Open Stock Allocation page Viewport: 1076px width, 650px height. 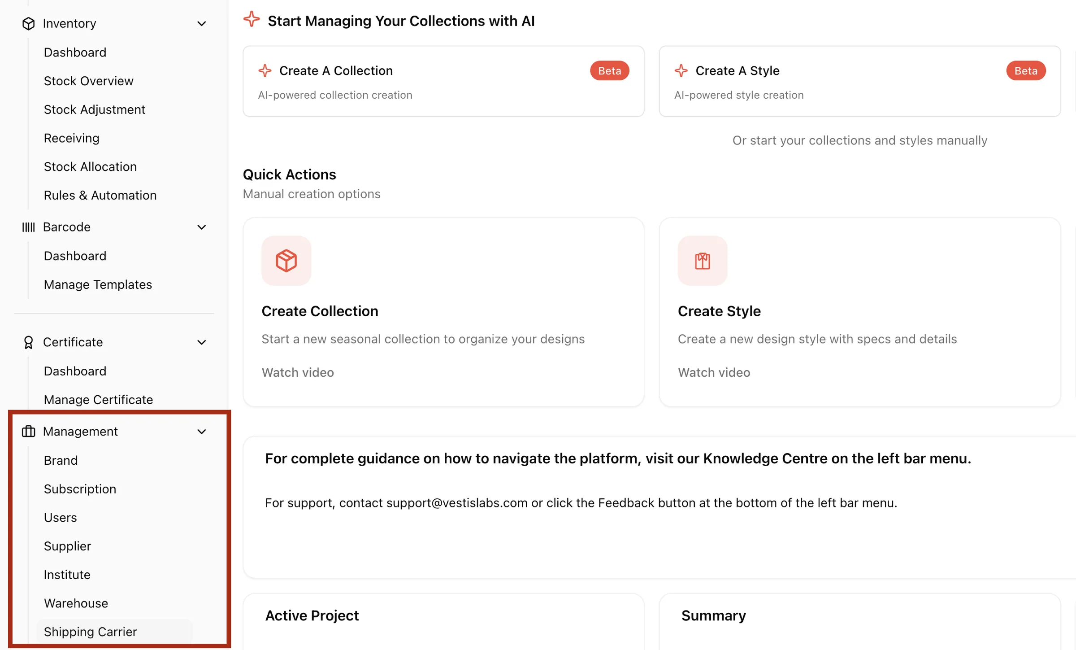(91, 166)
